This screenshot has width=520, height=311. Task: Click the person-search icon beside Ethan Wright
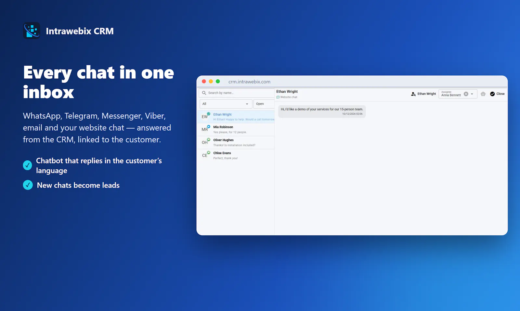click(413, 94)
